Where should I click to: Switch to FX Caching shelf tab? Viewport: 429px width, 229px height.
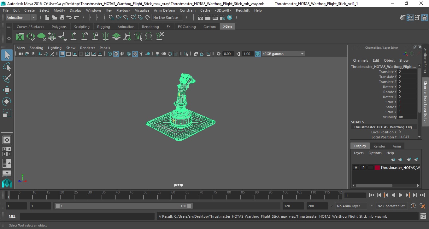click(187, 27)
